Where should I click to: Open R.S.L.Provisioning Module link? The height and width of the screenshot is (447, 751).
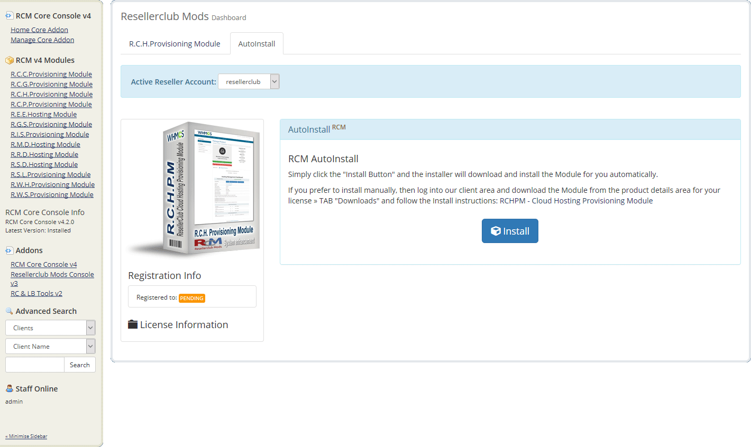[50, 174]
